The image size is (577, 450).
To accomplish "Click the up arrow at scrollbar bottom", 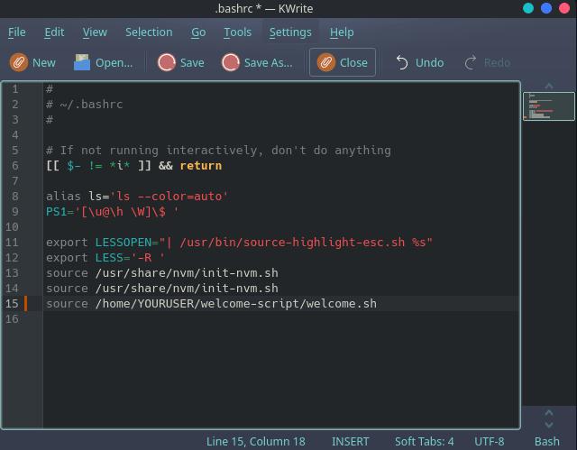I will point(549,413).
